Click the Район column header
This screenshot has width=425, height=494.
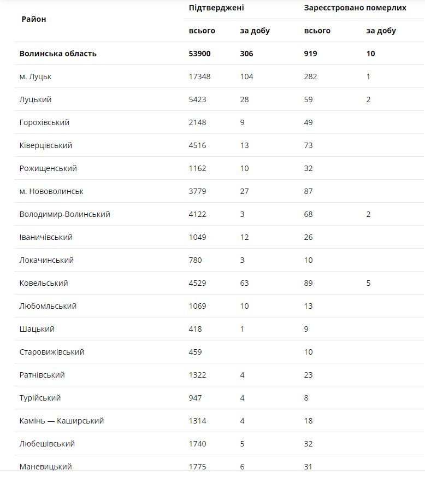click(x=34, y=19)
